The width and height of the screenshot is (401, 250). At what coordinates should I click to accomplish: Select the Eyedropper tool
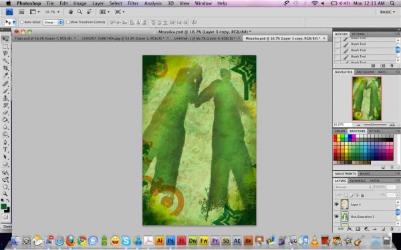pos(5,75)
